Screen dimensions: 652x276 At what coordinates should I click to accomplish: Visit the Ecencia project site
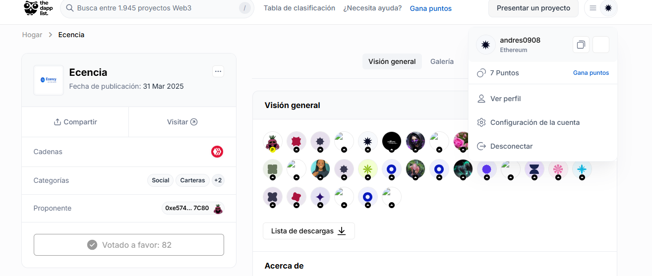coord(182,122)
